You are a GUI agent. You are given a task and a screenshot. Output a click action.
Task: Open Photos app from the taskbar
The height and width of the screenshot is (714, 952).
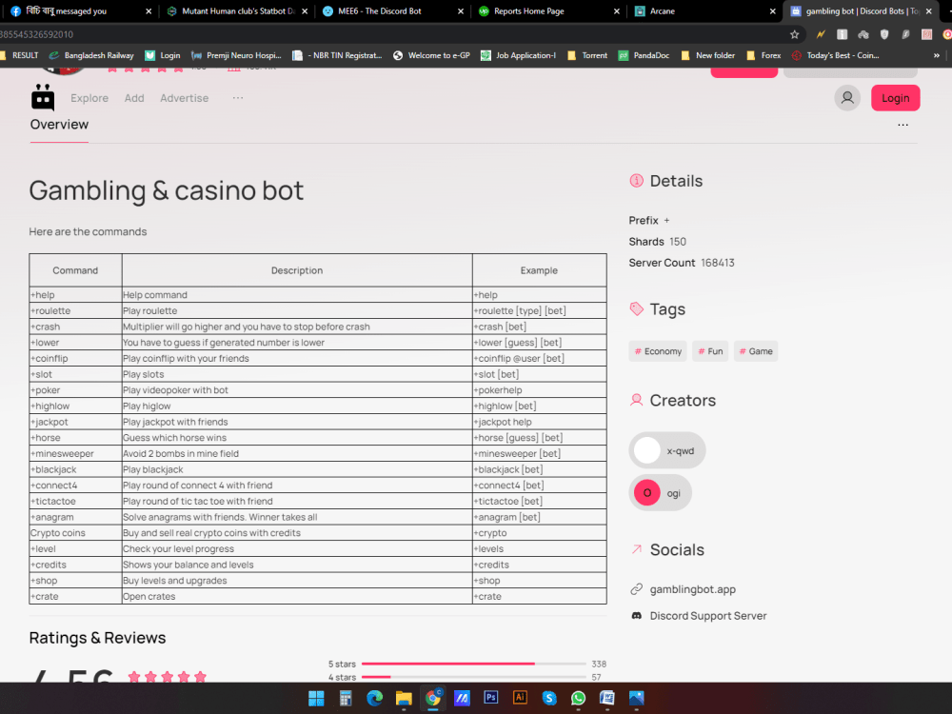636,698
